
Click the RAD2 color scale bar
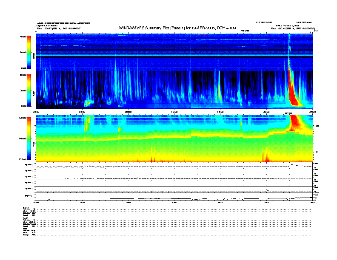click(29, 52)
